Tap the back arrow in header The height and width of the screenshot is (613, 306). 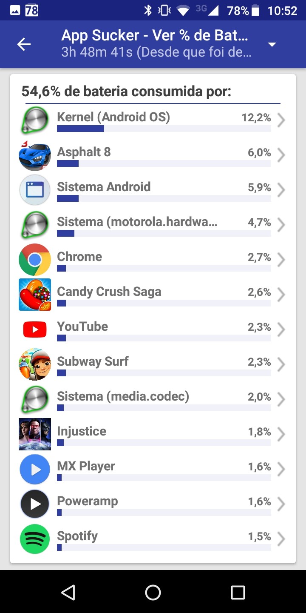pos(24,44)
